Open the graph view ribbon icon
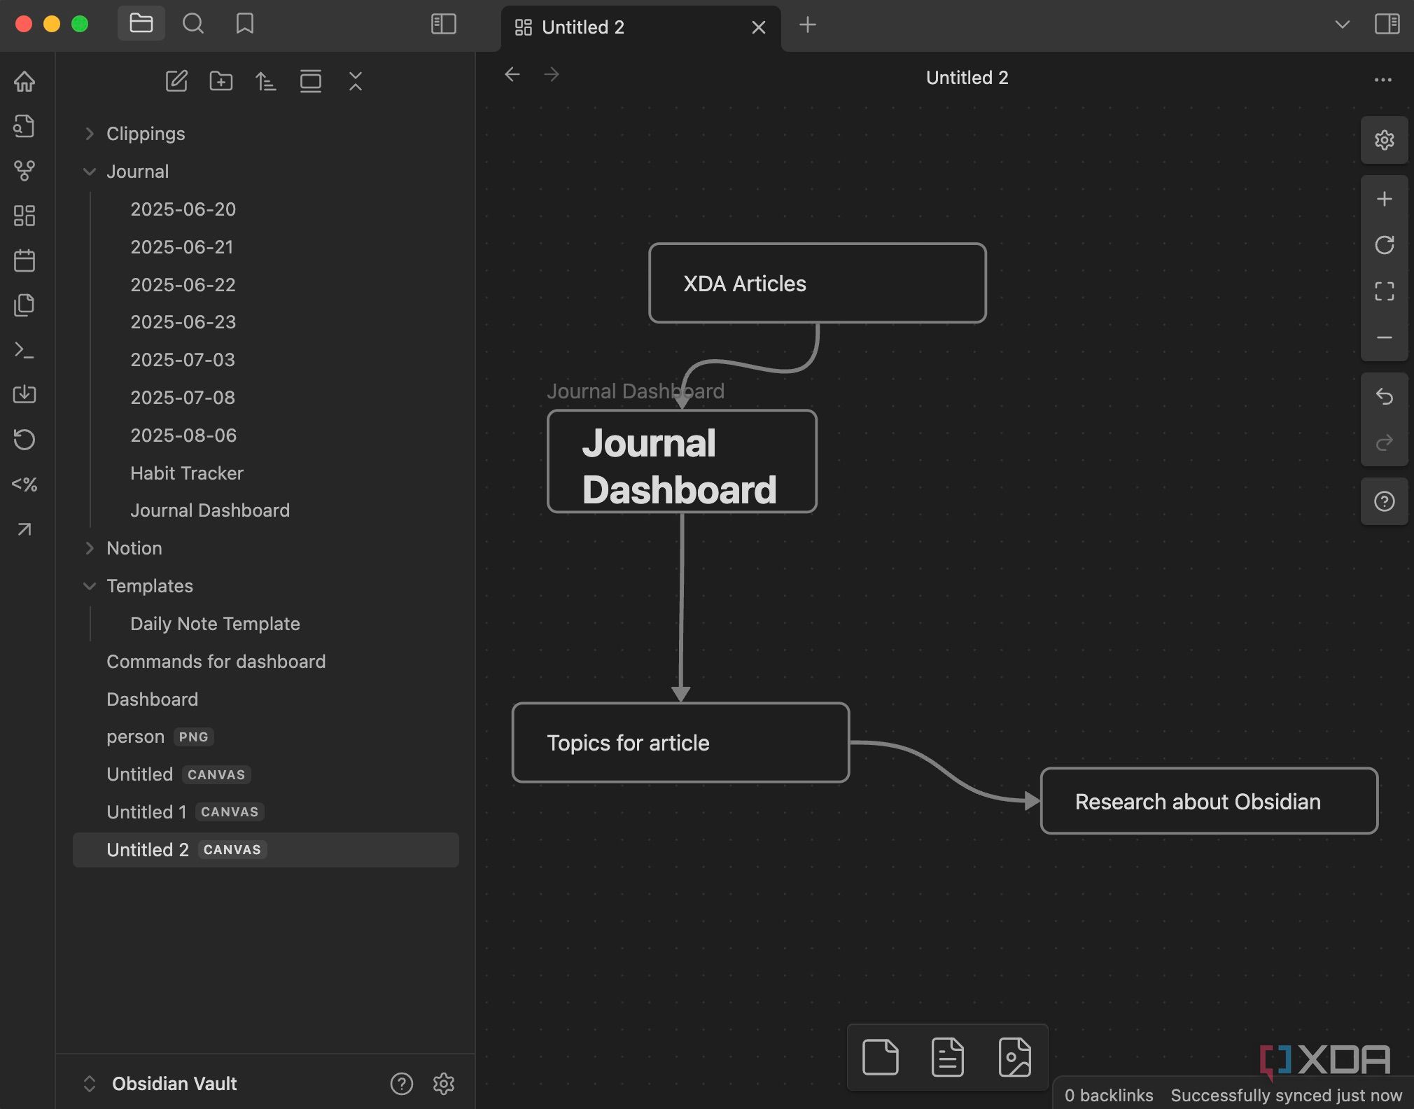 click(x=24, y=170)
